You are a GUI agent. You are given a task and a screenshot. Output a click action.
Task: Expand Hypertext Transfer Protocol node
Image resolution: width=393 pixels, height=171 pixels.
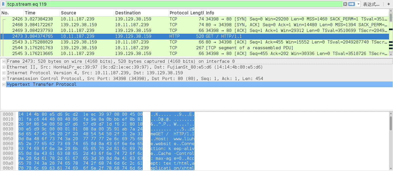coord(4,84)
